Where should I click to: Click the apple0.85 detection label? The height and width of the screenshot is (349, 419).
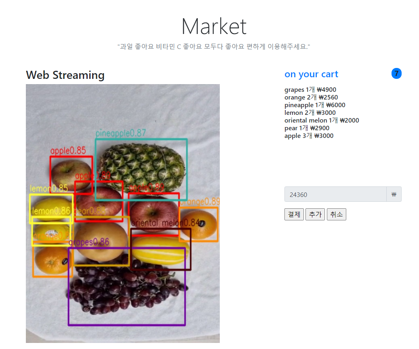[68, 151]
